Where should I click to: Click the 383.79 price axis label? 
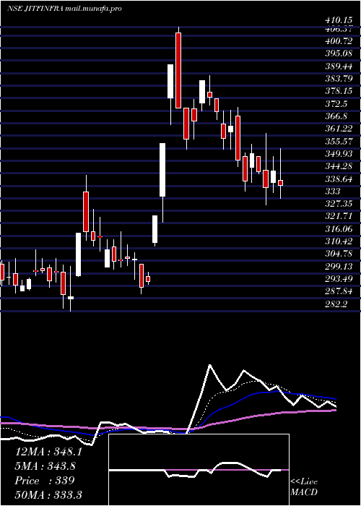coord(339,78)
